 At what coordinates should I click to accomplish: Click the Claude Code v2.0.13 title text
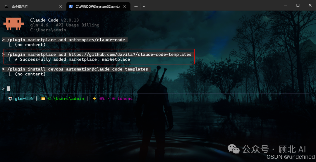tap(54, 20)
